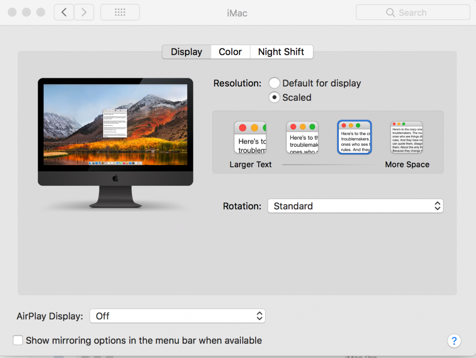476x358 pixels.
Task: Click the iMac window title
Action: (x=237, y=13)
